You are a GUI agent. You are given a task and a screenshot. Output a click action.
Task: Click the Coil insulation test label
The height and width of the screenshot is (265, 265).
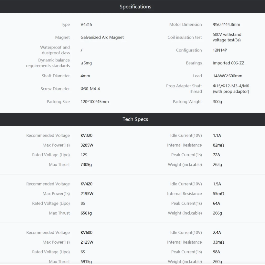[x=185, y=38]
